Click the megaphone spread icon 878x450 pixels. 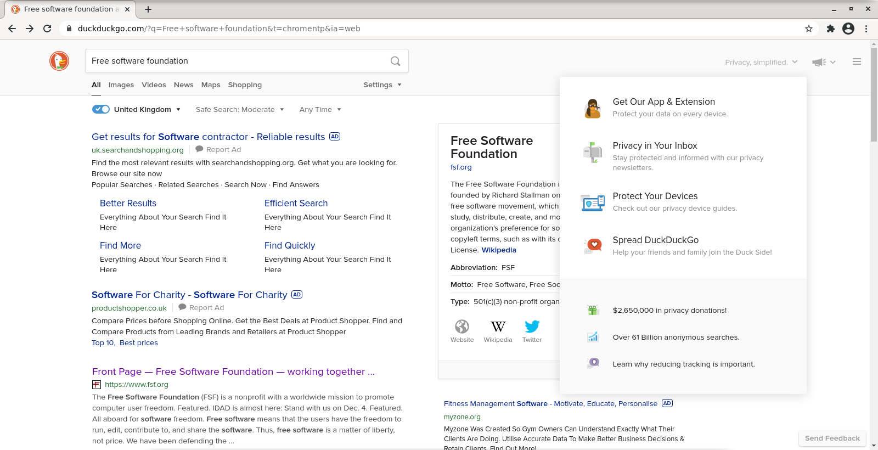[819, 62]
